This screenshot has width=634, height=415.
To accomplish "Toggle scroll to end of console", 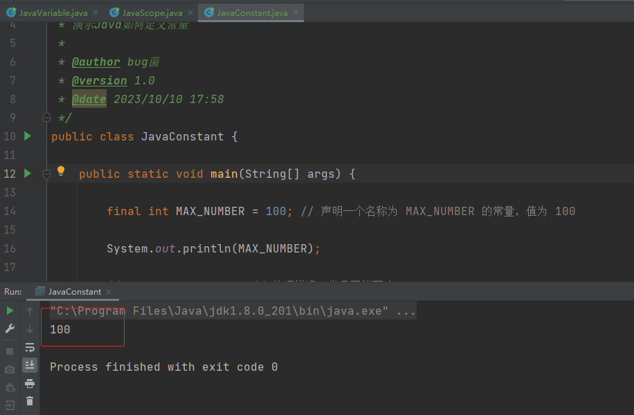I will coord(30,365).
